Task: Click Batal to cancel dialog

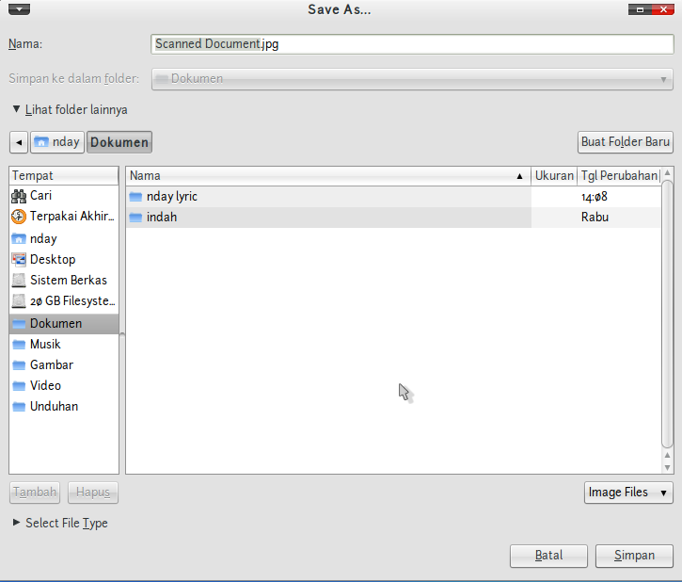Action: 548,556
